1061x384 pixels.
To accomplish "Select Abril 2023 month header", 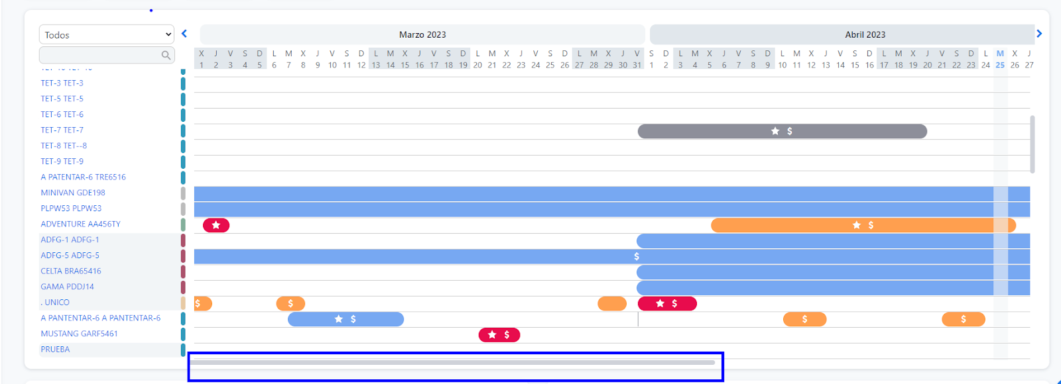I will (x=865, y=34).
